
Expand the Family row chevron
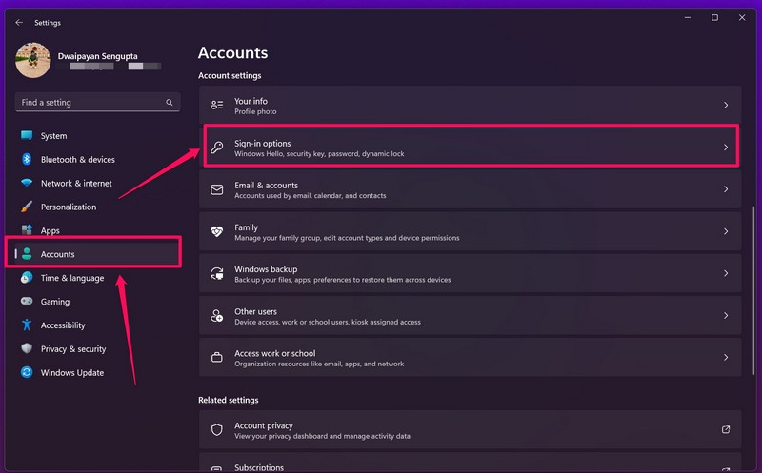[x=726, y=231]
